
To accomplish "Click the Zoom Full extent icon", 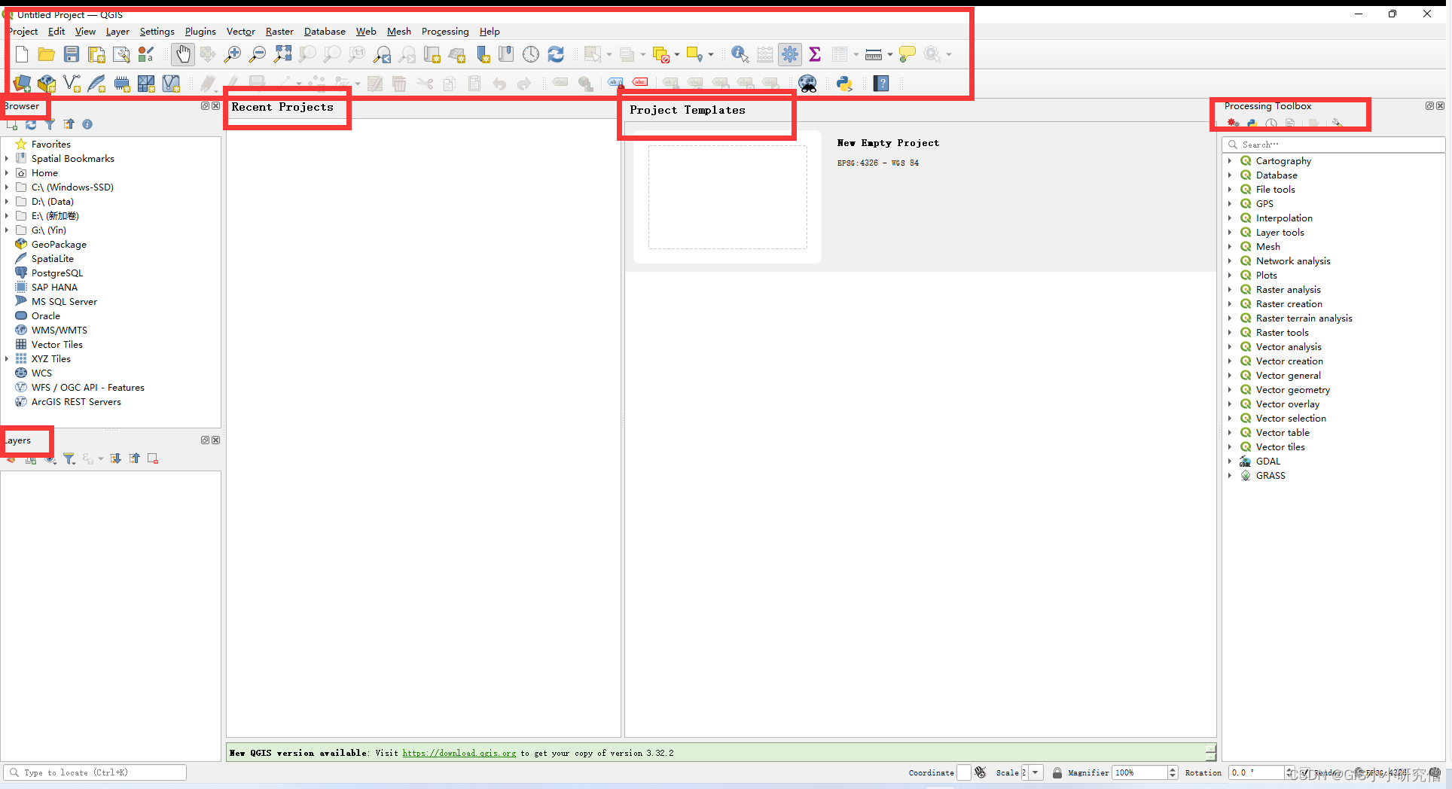I will [x=282, y=54].
